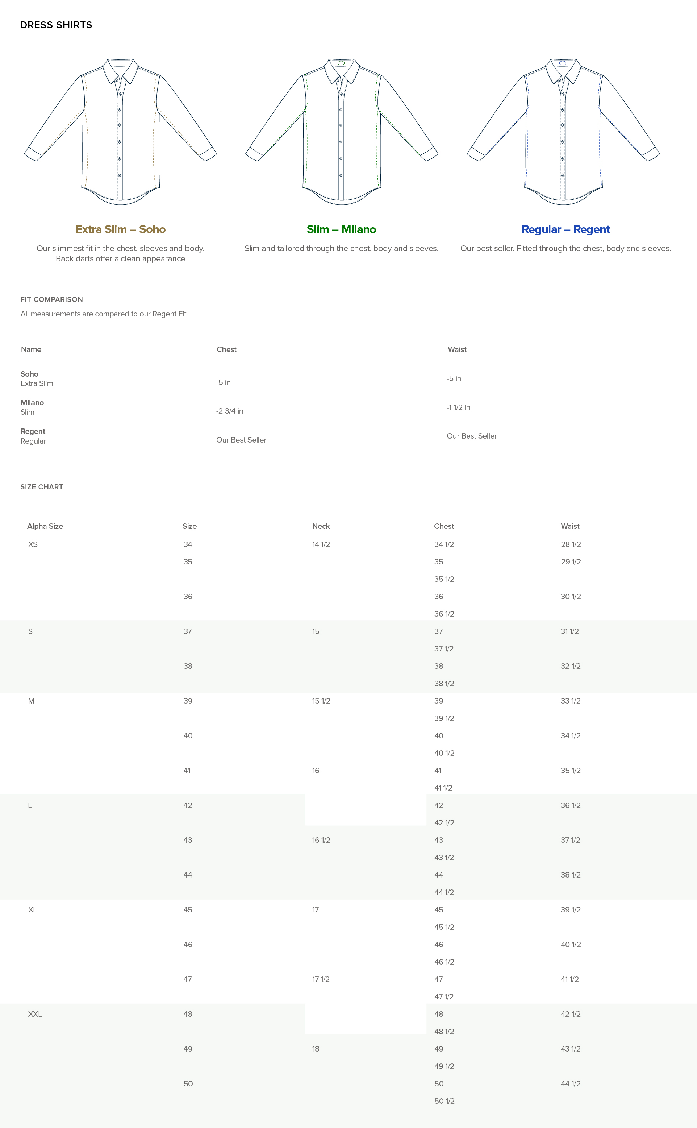Click the 'Neck' column header in size chart
This screenshot has height=1128, width=697.
(321, 526)
